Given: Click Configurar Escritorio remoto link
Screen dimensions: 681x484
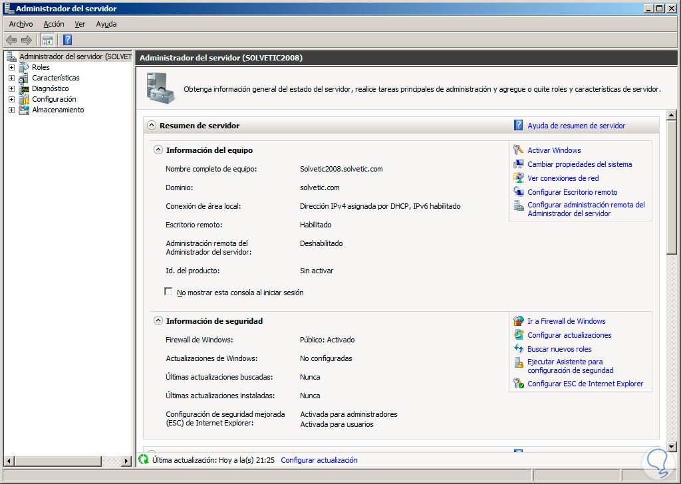Looking at the screenshot, I should tap(573, 192).
